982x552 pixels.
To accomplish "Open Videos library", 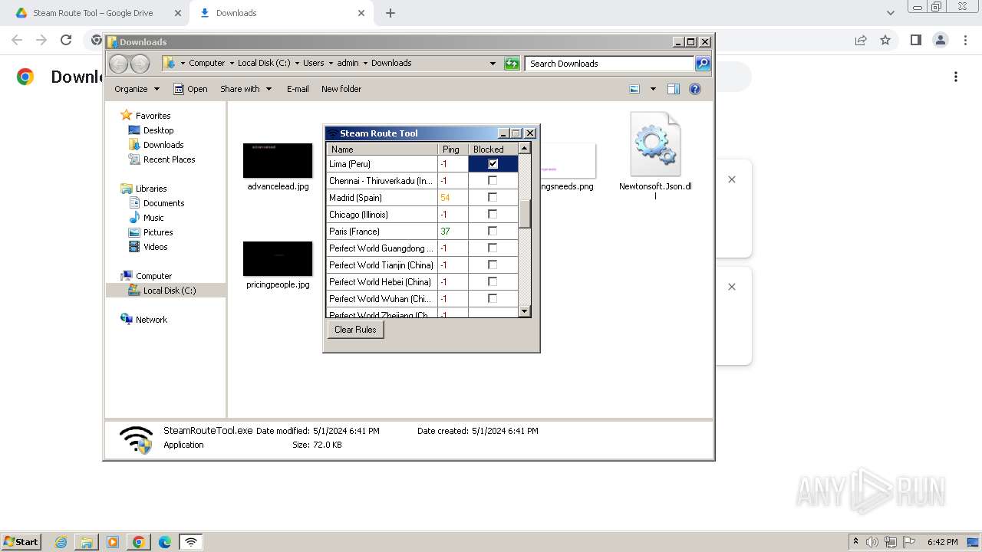I will 155,247.
